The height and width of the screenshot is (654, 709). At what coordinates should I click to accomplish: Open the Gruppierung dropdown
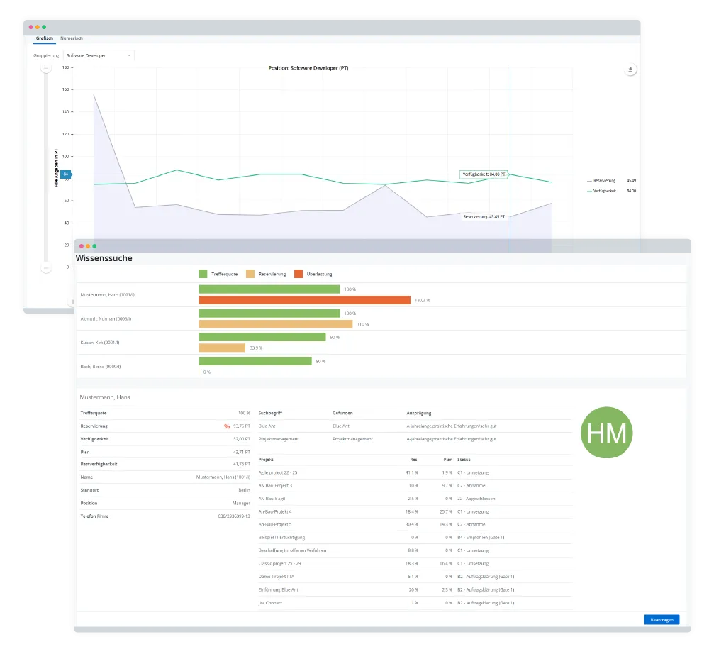98,55
